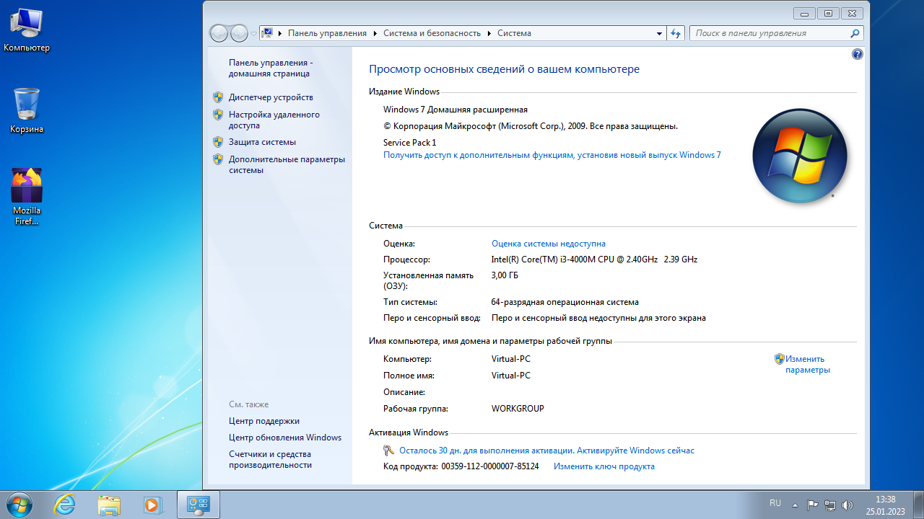Click the Service Pack 1 text
This screenshot has width=924, height=519.
(410, 143)
